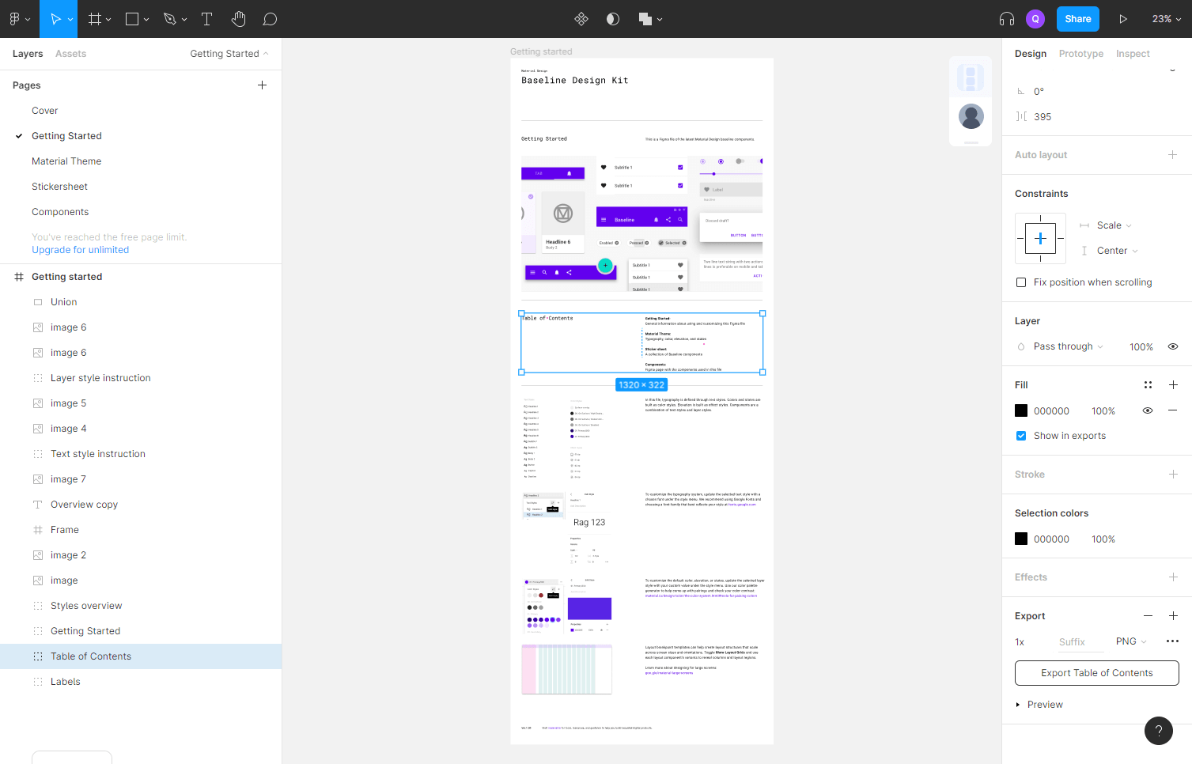Hide the 000000 fill using eye icon
Viewport: 1192px width, 764px height.
tap(1148, 410)
